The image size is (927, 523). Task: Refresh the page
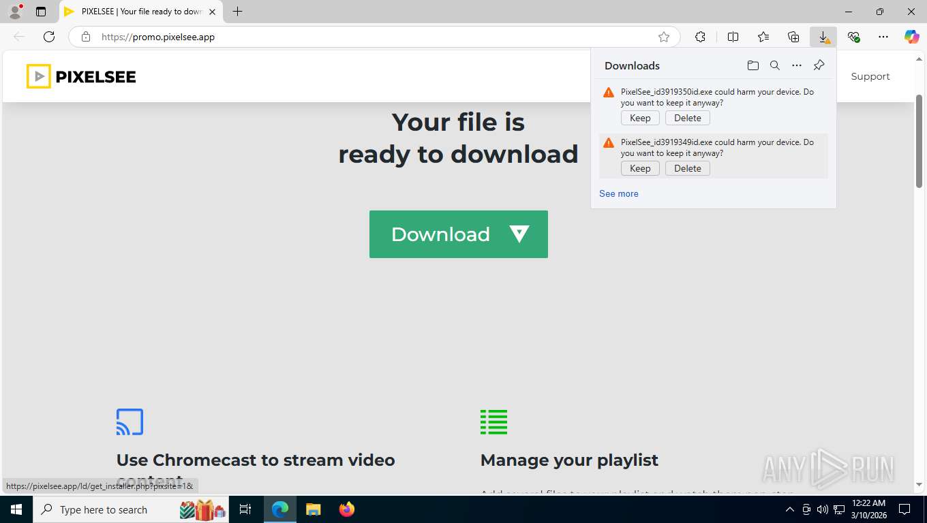[49, 37]
